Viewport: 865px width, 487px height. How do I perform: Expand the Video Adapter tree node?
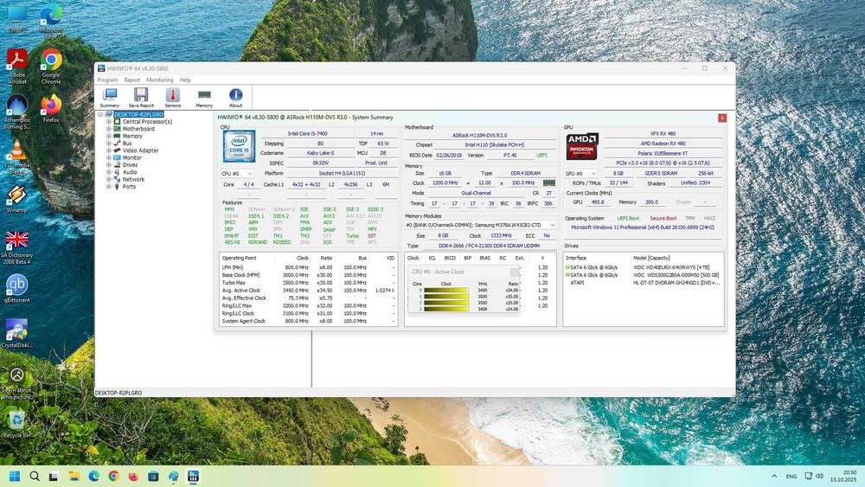click(x=109, y=151)
